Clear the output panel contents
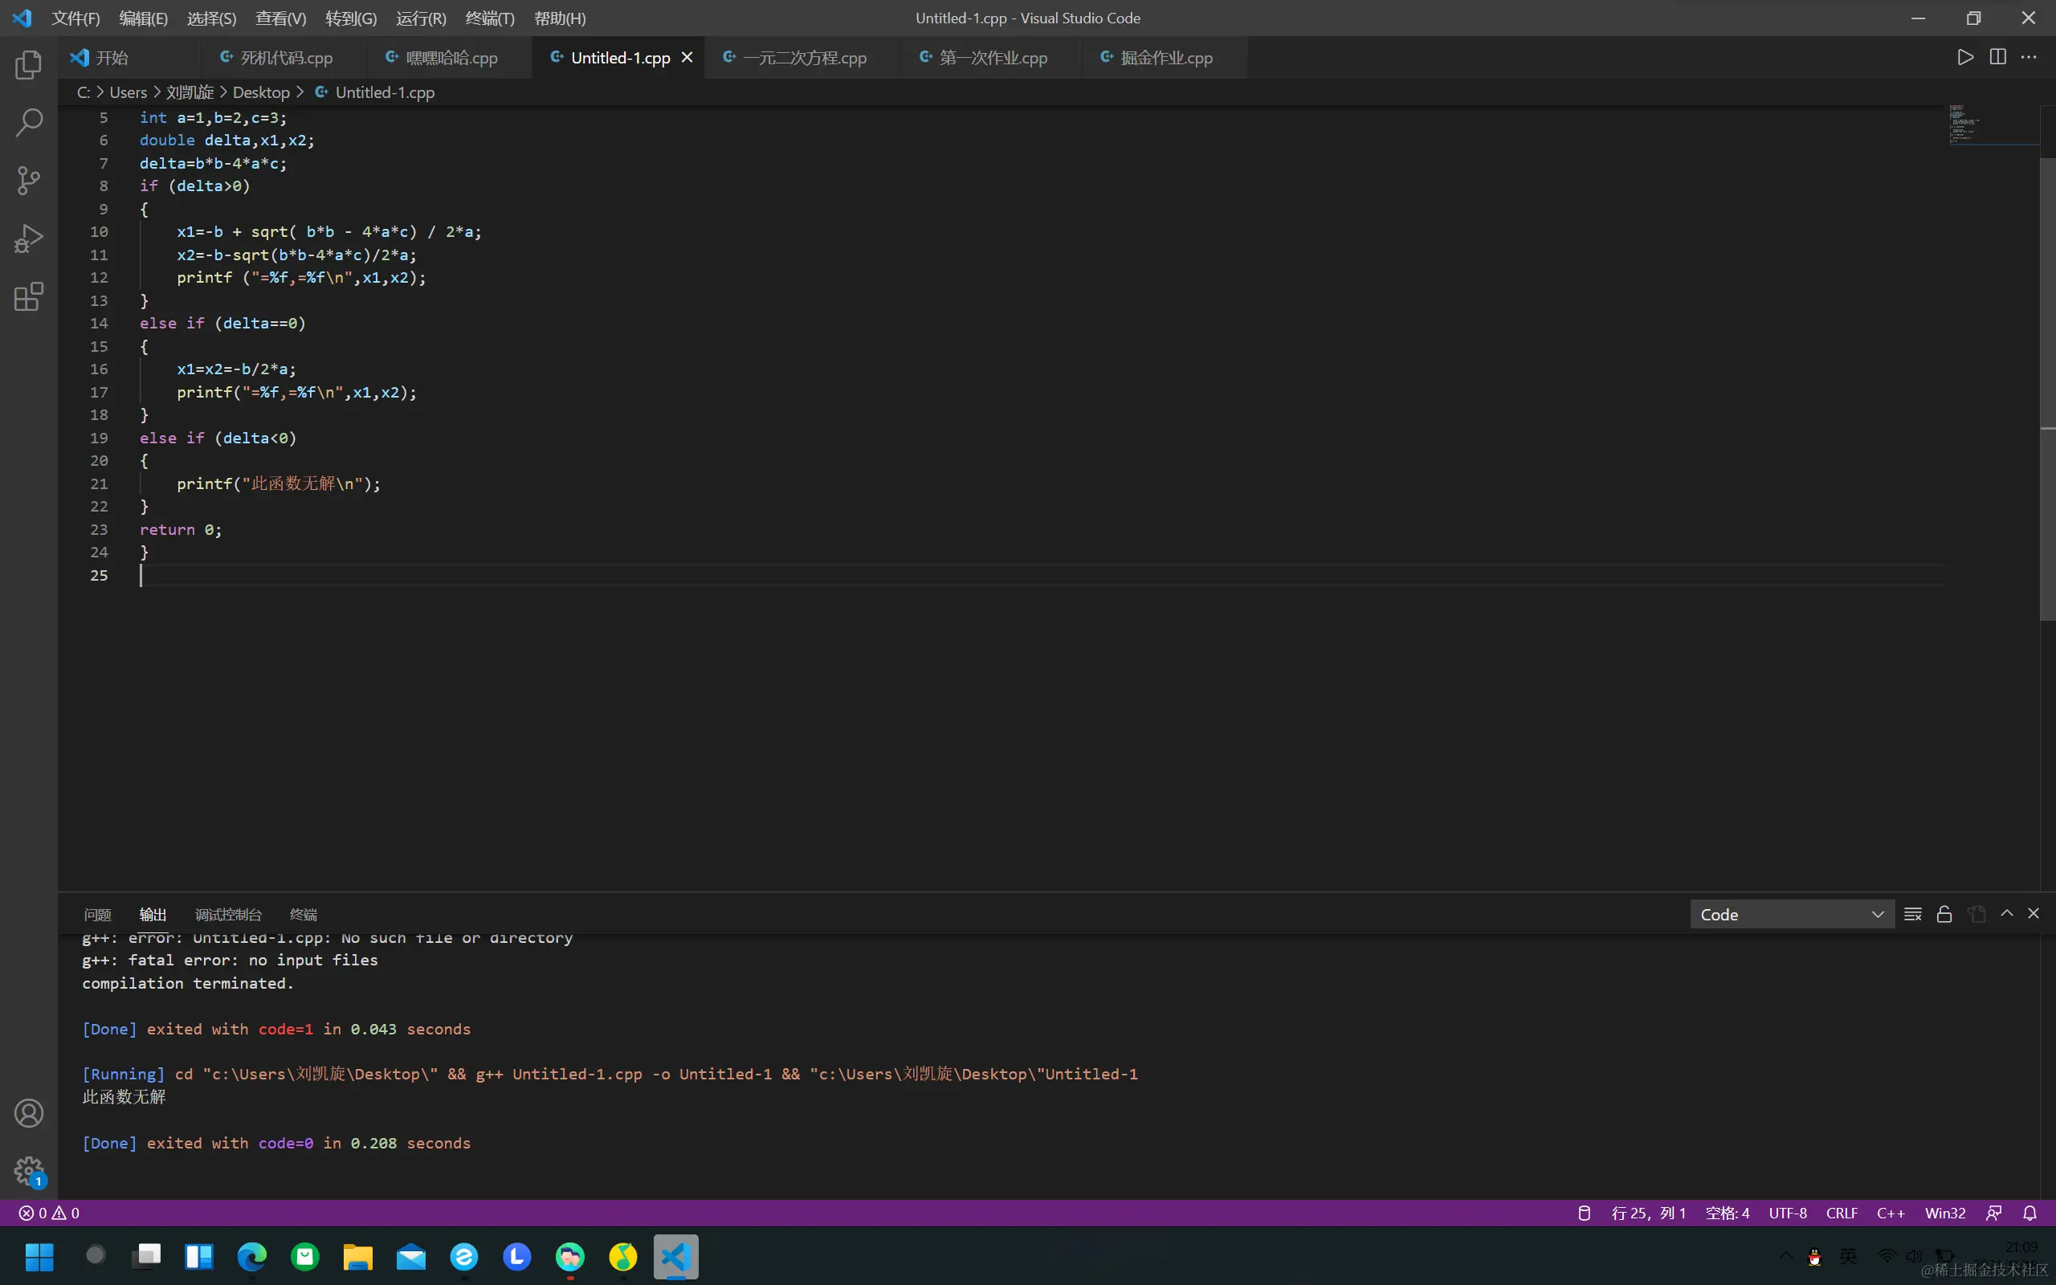2056x1285 pixels. pyautogui.click(x=1912, y=914)
